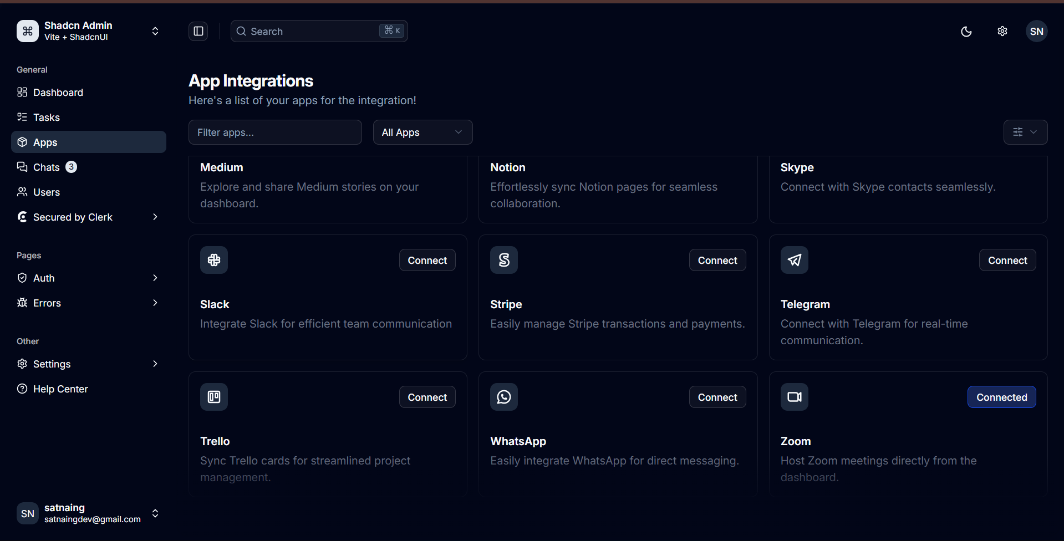Click the Chats unread badge 3
This screenshot has width=1064, height=541.
[72, 167]
